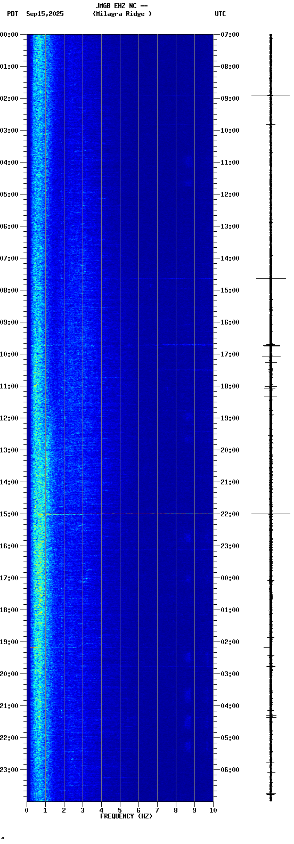The image size is (294, 844).
Task: Click the '00:00' label on PDT axis
Action: click(x=9, y=35)
